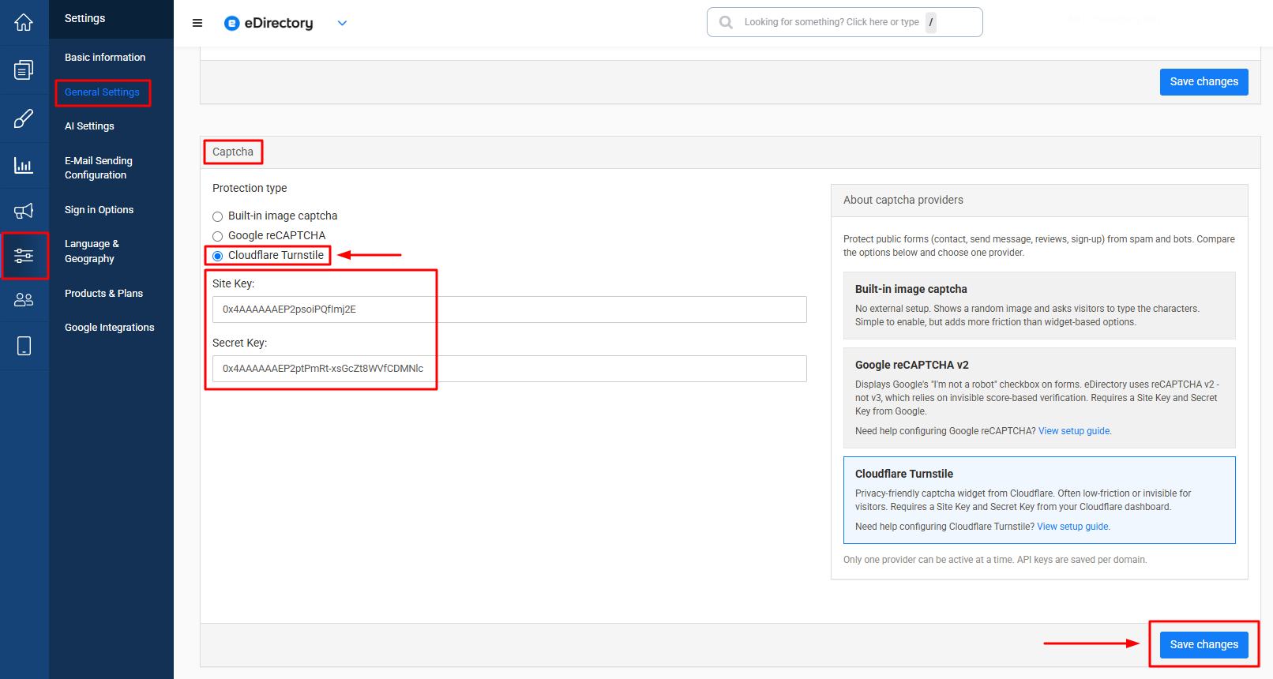Focus the Site Key input field
This screenshot has width=1273, height=679.
(509, 309)
